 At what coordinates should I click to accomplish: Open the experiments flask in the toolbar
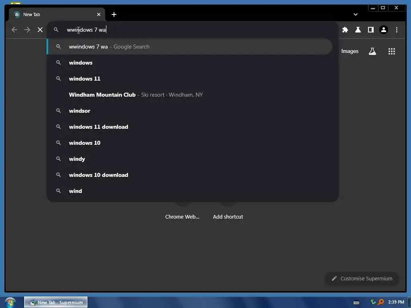point(358,30)
